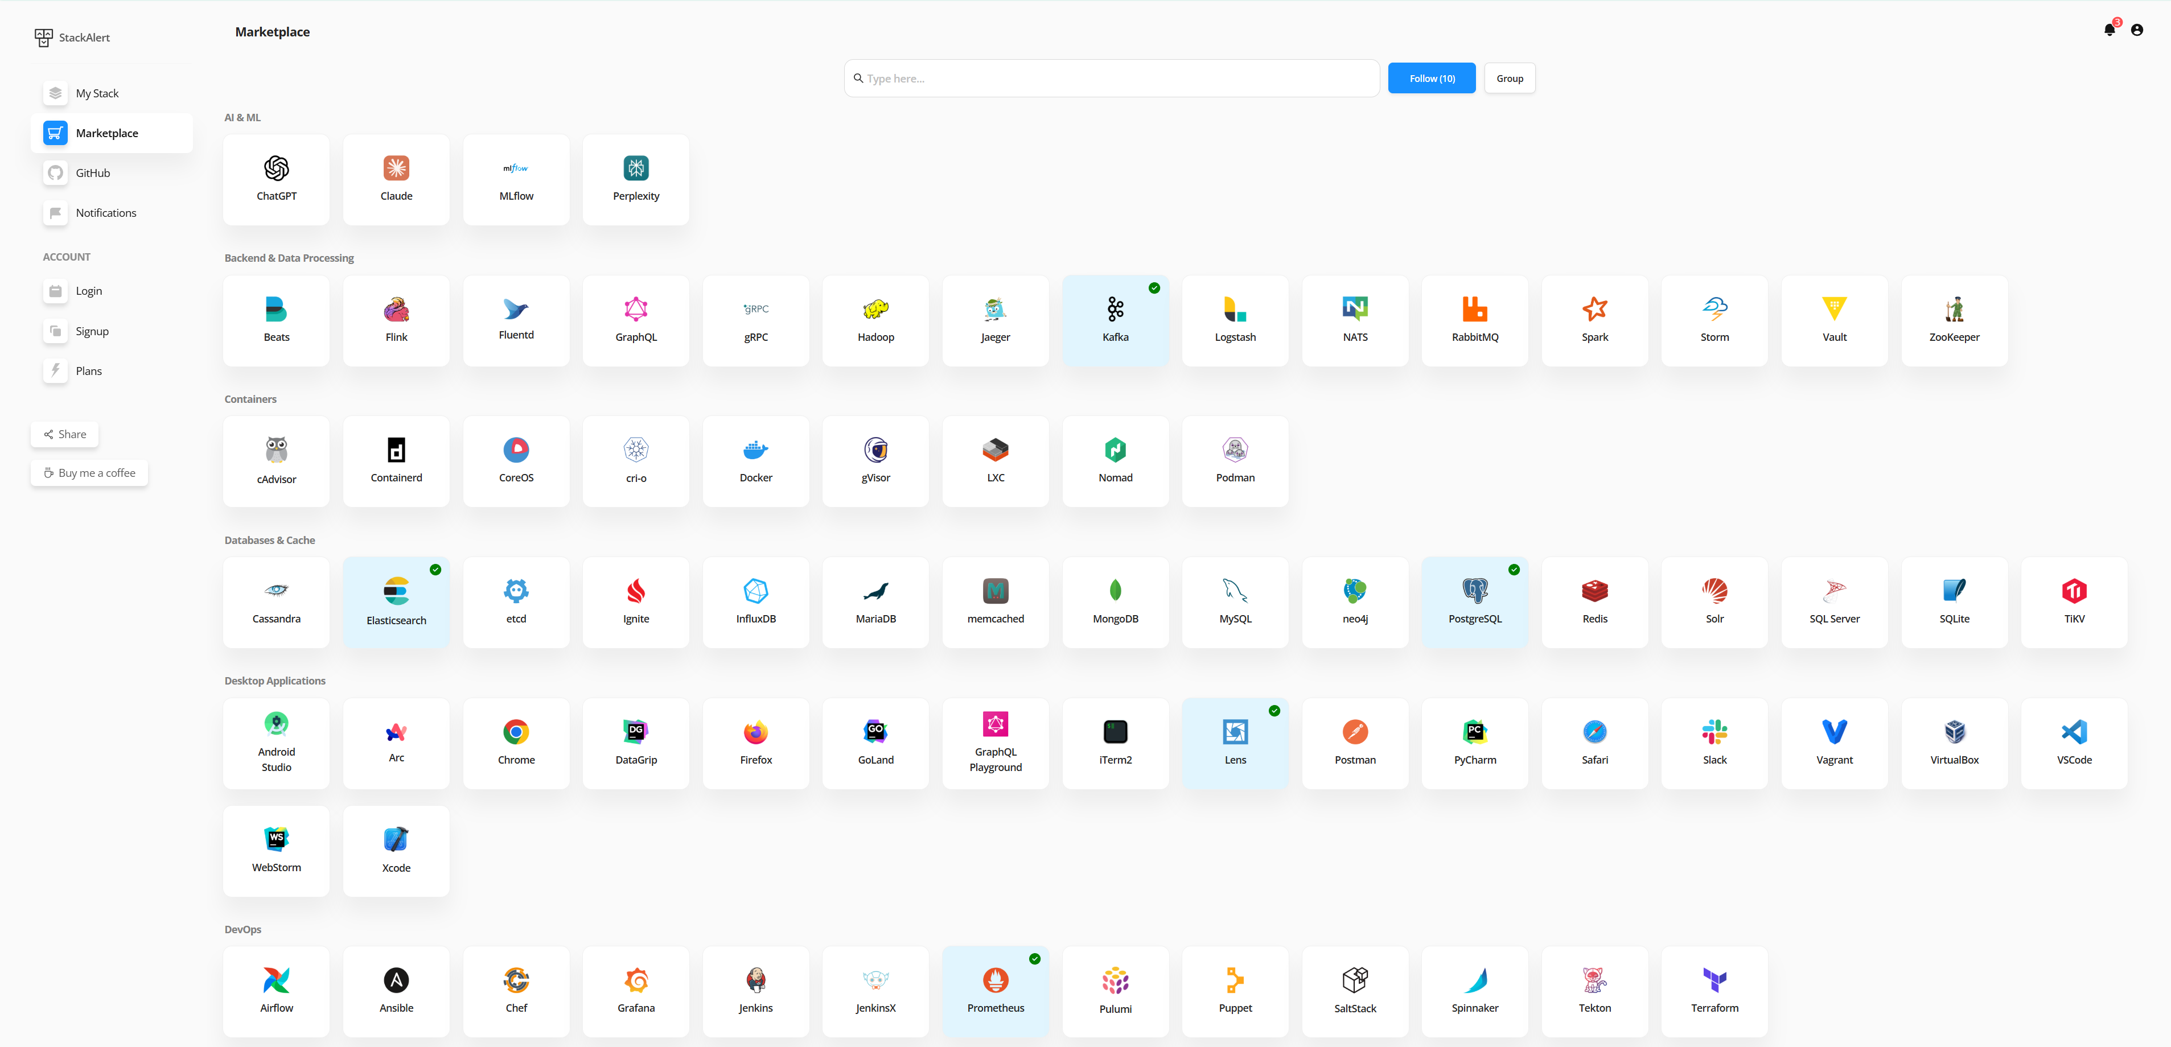This screenshot has height=1047, width=2171.
Task: Toggle following for the Postman card
Action: (x=1355, y=744)
